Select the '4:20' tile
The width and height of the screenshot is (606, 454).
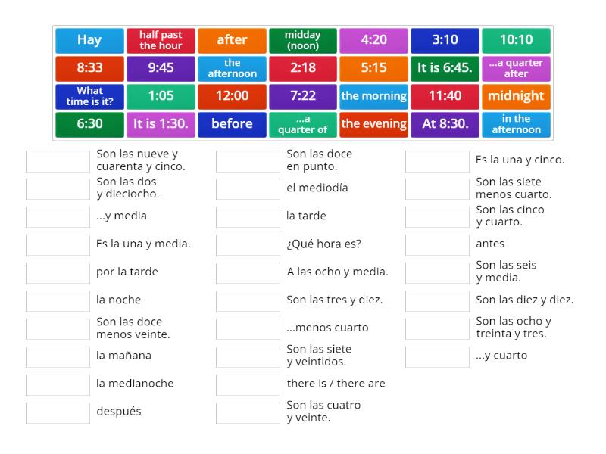[x=373, y=40]
